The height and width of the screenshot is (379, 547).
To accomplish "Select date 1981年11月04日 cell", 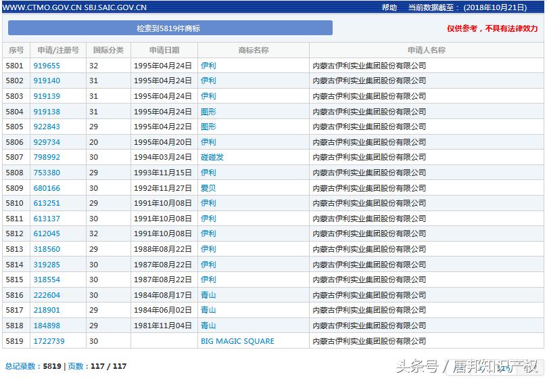I will coord(164,326).
